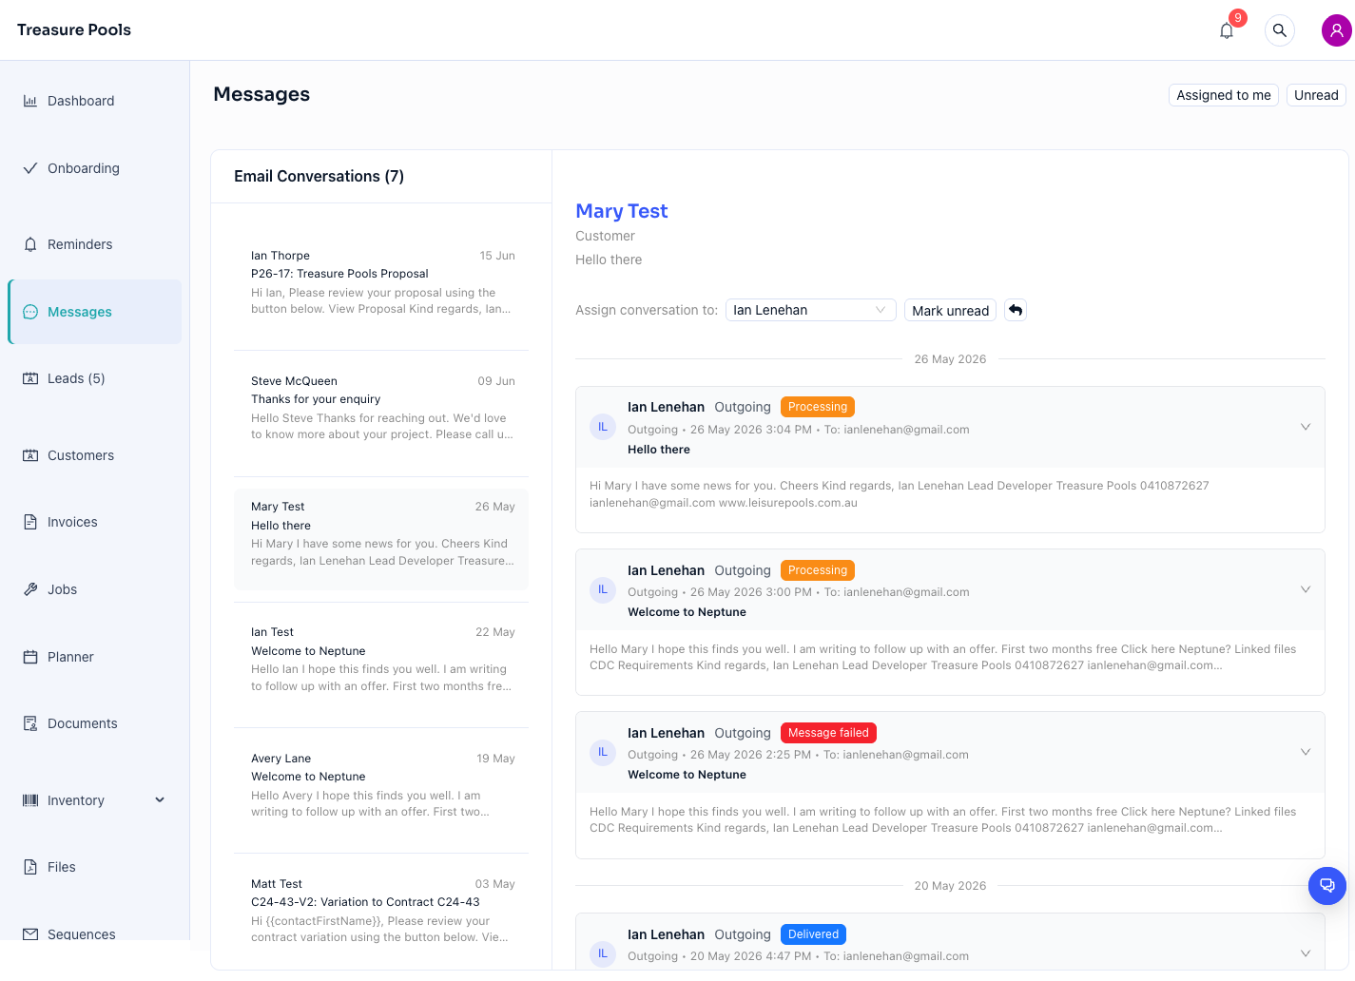Open Steve McQueen conversation
1355x981 pixels.
(x=381, y=408)
